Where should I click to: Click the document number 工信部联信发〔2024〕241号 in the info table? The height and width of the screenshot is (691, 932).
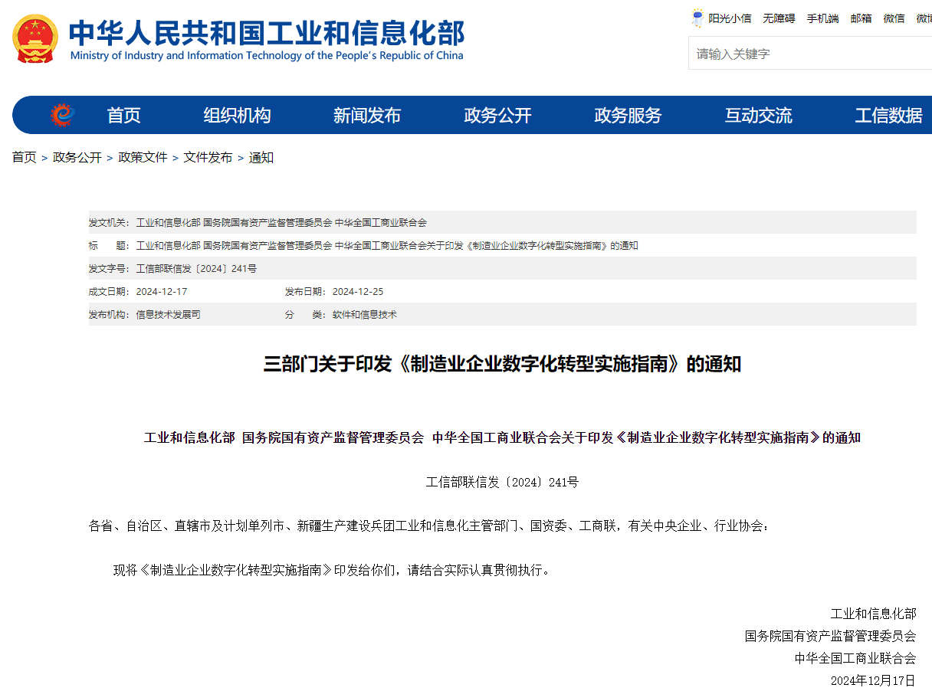[x=196, y=269]
